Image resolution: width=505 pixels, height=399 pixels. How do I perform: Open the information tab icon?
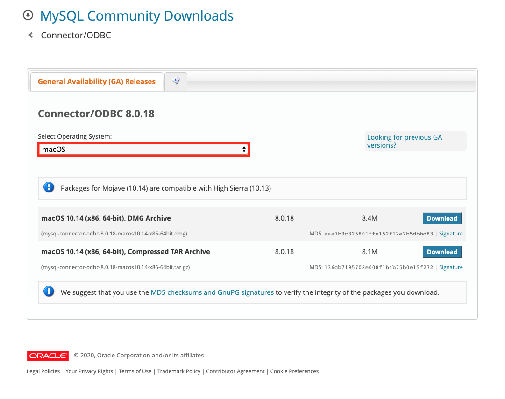(176, 81)
